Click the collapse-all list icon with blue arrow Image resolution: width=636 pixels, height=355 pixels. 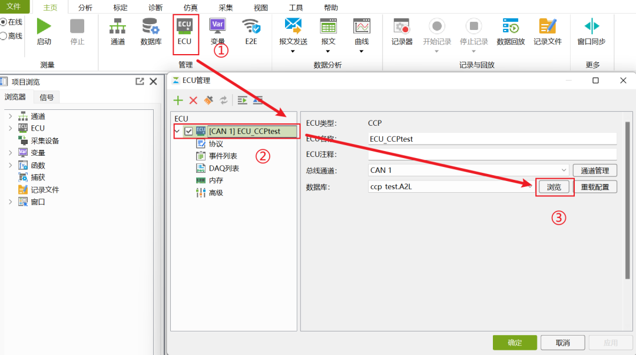258,100
